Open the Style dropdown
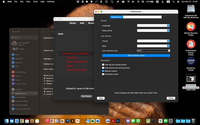The height and width of the screenshot is (125, 200). (153, 46)
